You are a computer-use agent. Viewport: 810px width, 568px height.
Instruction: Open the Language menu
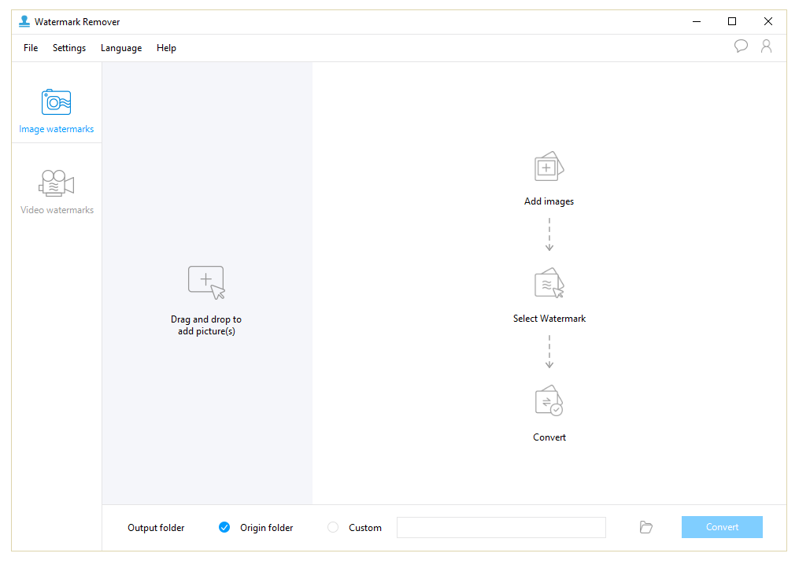(x=121, y=48)
